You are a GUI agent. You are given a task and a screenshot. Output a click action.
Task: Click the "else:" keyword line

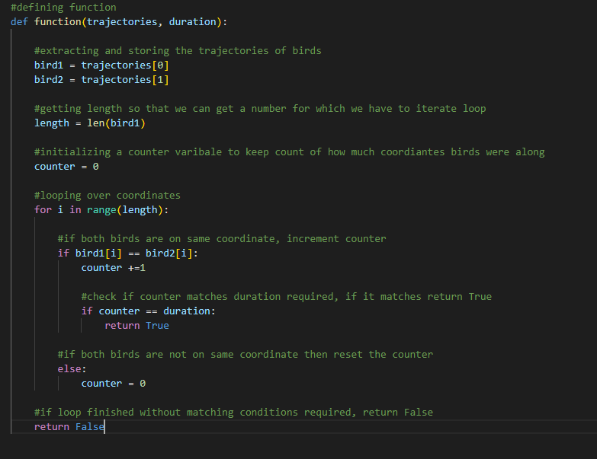tap(72, 369)
